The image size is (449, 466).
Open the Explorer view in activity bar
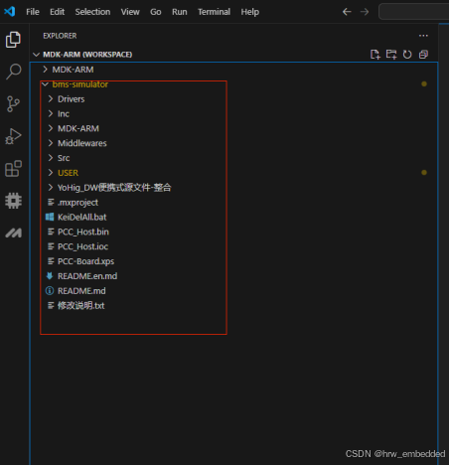(13, 40)
